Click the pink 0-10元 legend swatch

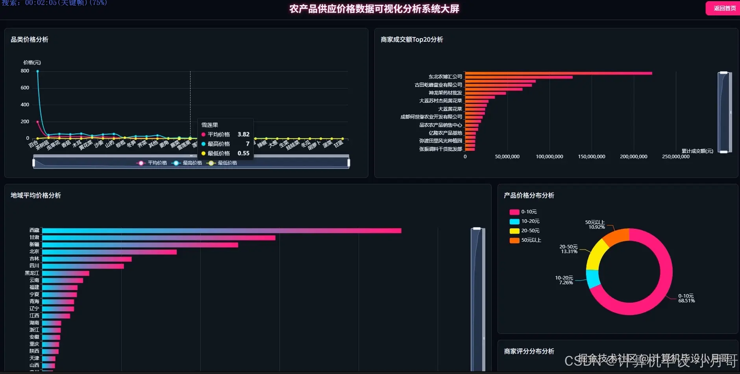(514, 211)
